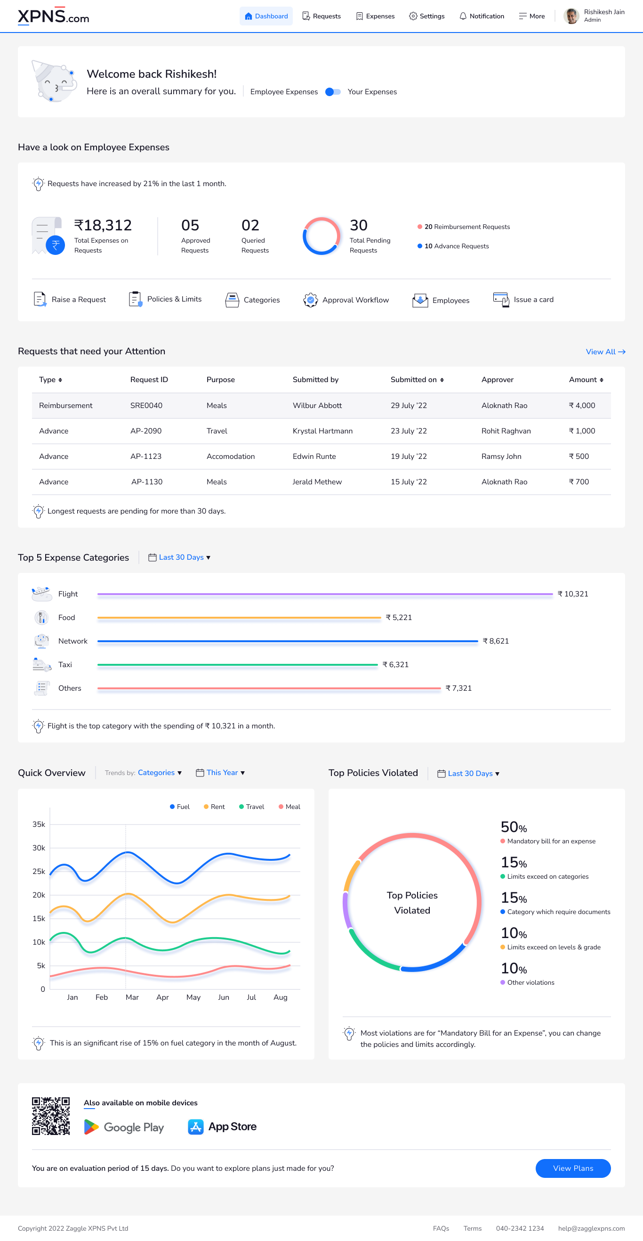The height and width of the screenshot is (1241, 643).
Task: Click Mandatory bill for an expense legend
Action: [x=548, y=841]
